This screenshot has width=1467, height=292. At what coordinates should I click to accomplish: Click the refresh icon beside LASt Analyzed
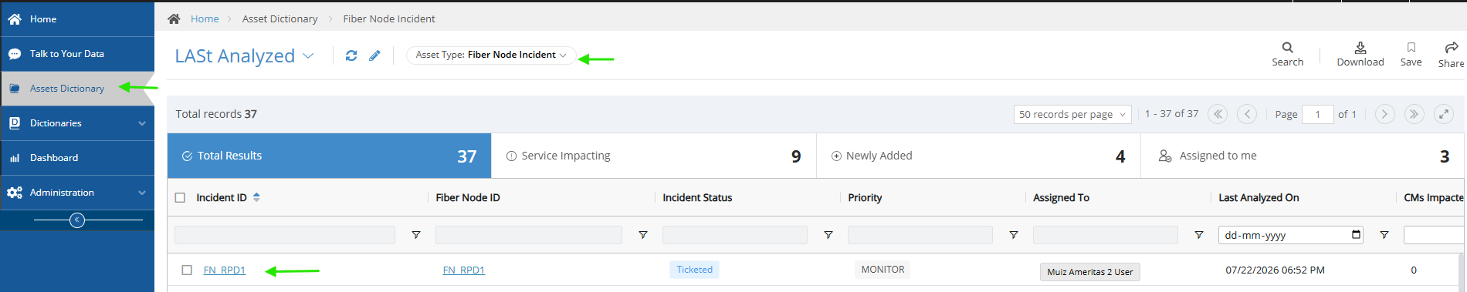351,55
